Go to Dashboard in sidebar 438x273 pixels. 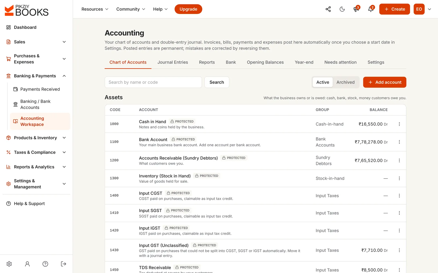coord(36,27)
